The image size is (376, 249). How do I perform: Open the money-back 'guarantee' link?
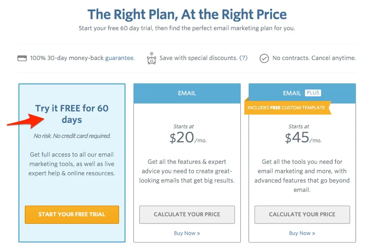click(120, 58)
